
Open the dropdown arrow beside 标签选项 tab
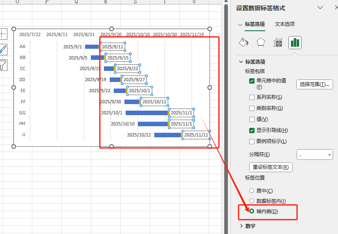click(240, 25)
